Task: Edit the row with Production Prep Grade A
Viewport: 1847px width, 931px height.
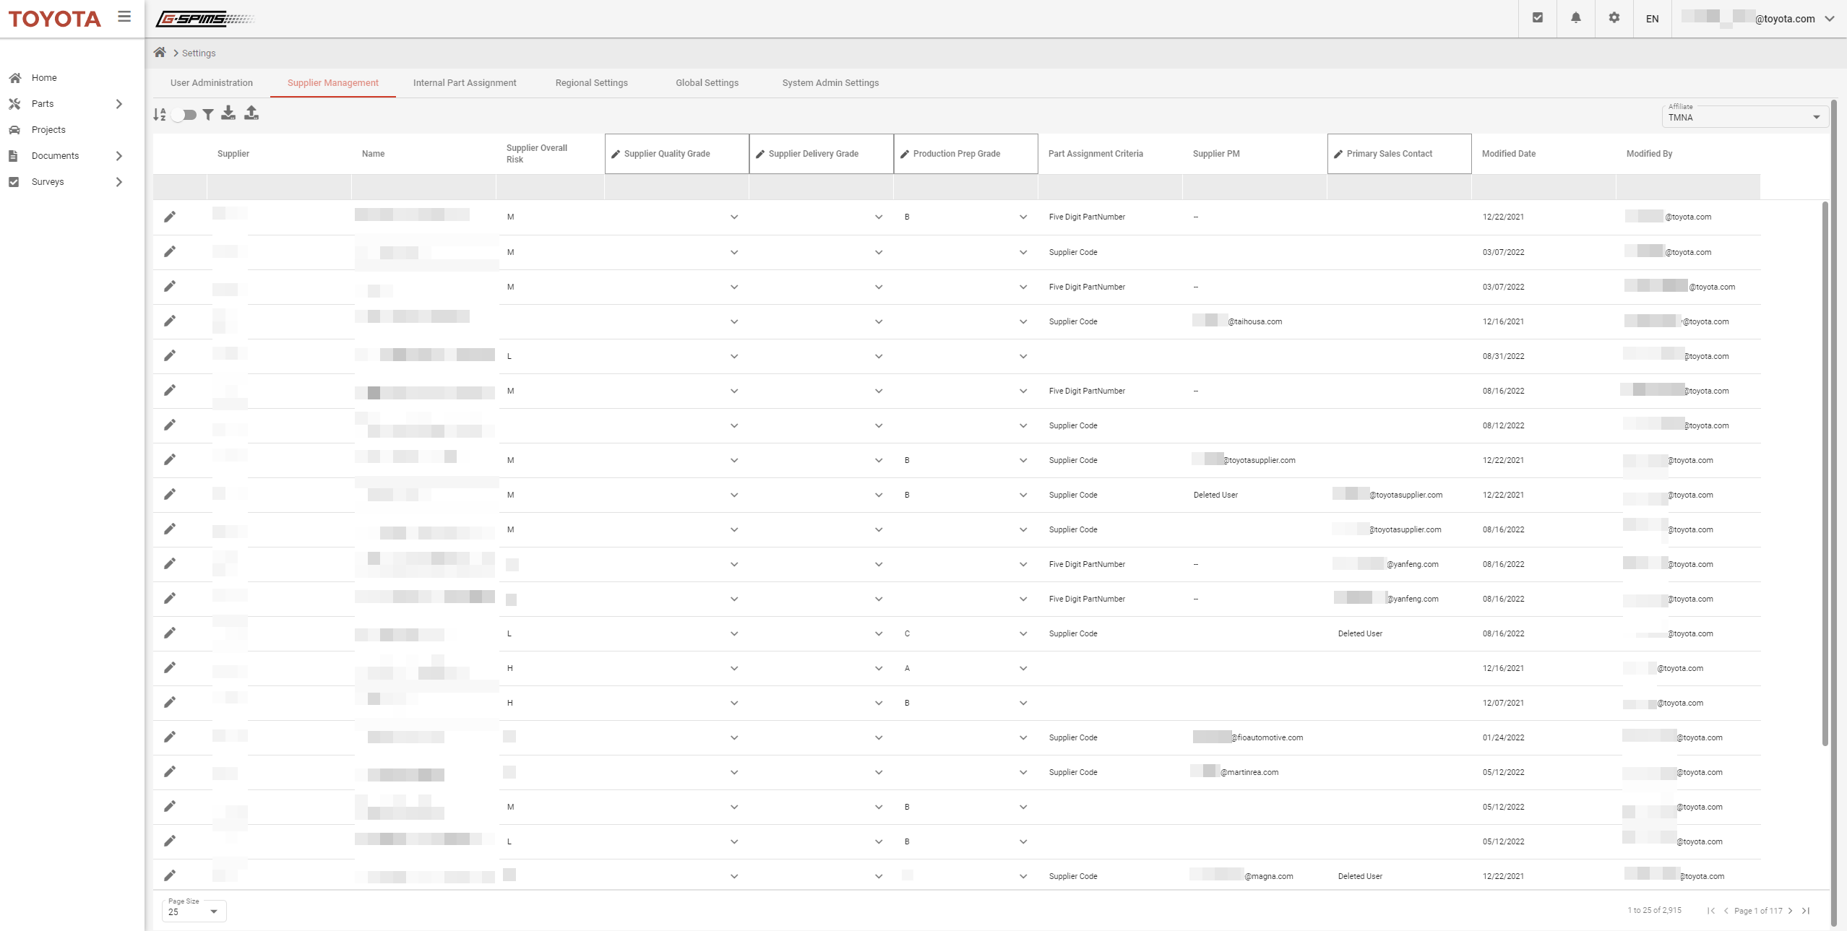Action: pos(170,667)
